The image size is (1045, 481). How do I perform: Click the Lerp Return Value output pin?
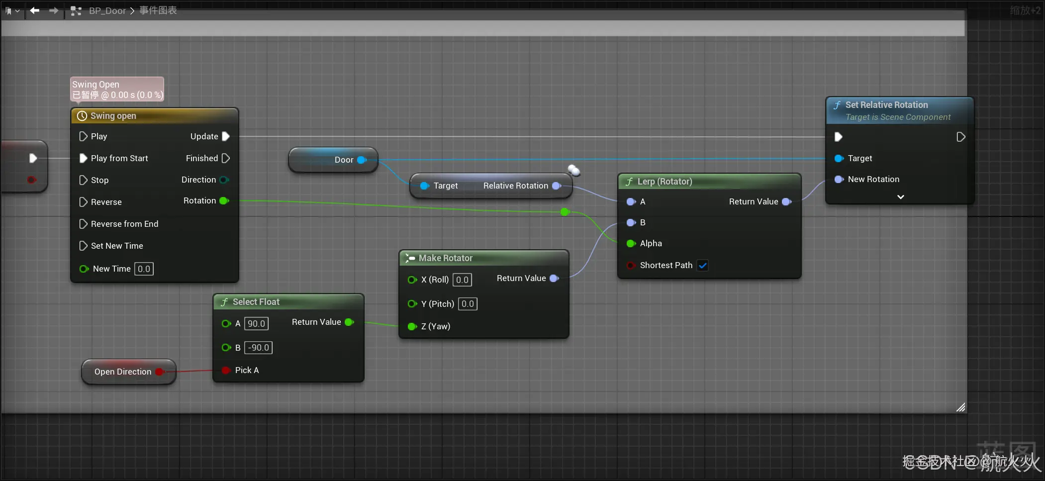[x=787, y=201]
